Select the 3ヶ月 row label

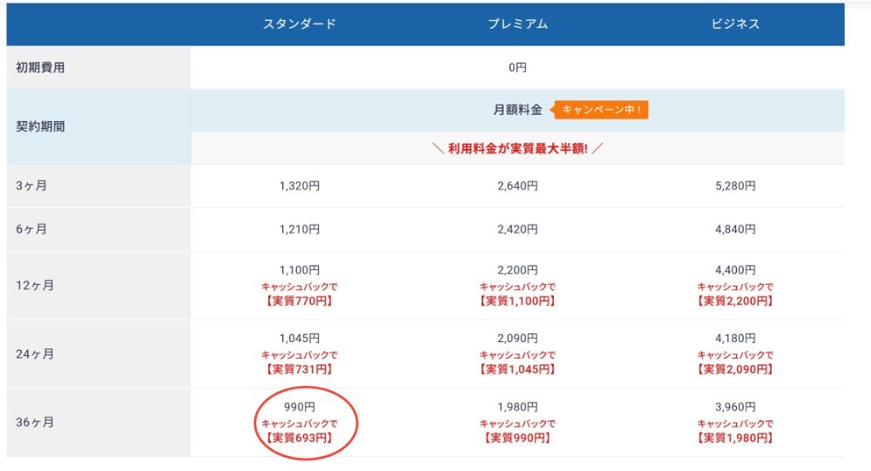(31, 185)
